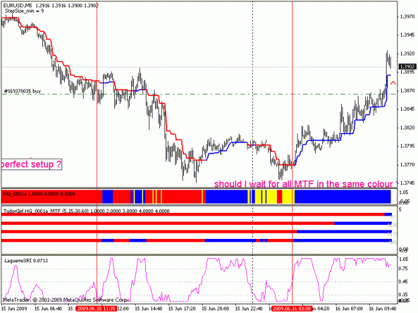Click the 15 Jun 22:40 time axis label
The height and width of the screenshot is (313, 418).
point(249,309)
